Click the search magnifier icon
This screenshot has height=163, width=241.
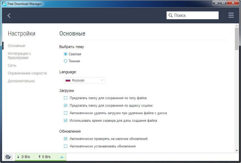(170, 15)
